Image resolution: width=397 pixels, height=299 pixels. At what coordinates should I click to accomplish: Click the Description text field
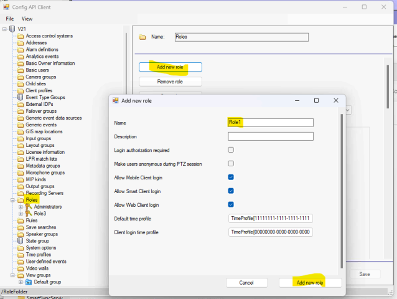(270, 136)
